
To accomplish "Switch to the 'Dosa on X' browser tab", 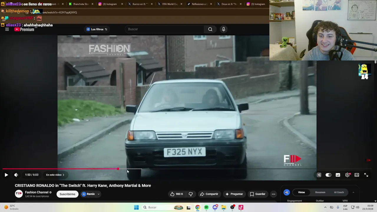I will point(229,4).
